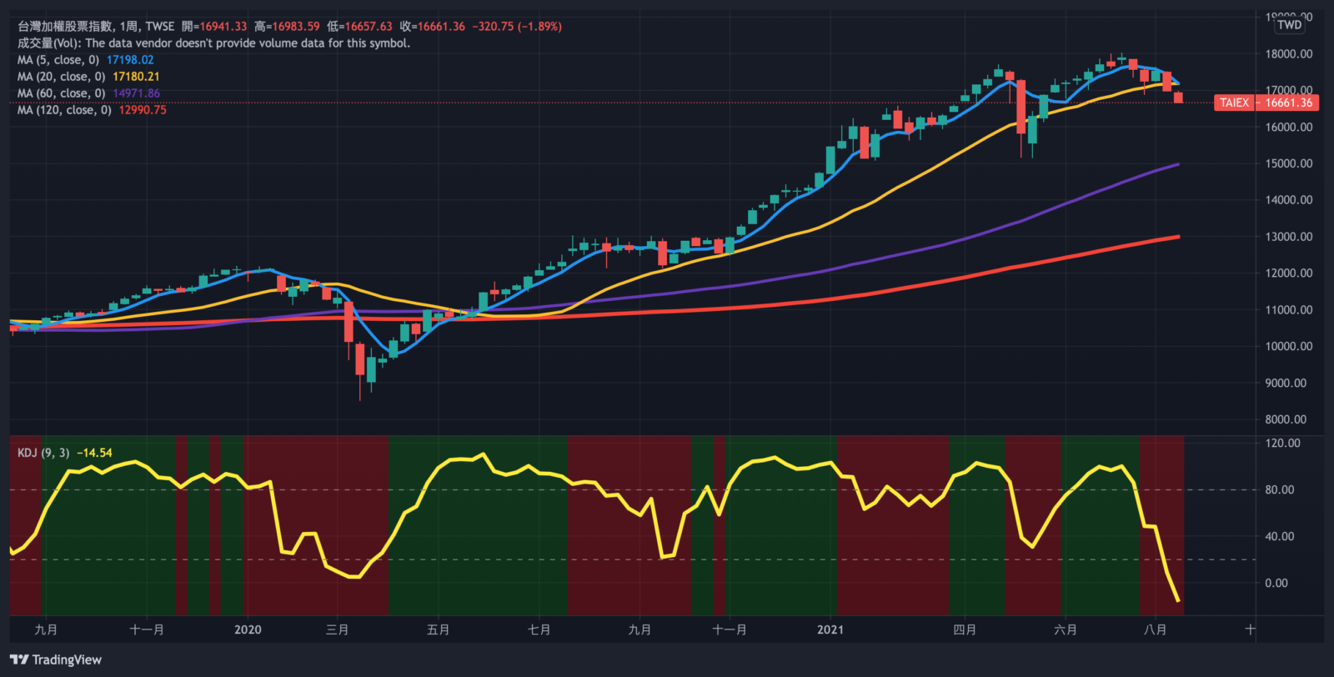Click the 15000.00 price axis label
This screenshot has height=677, width=1334.
click(x=1288, y=163)
